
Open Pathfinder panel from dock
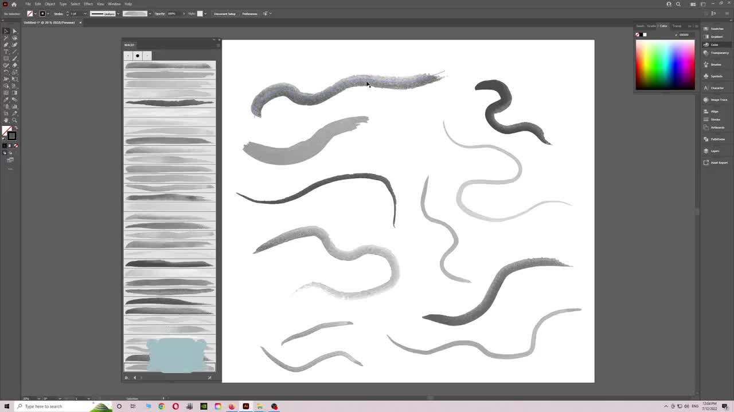(714, 139)
